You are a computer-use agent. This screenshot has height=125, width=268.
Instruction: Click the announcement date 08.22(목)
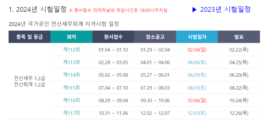tap(239, 88)
